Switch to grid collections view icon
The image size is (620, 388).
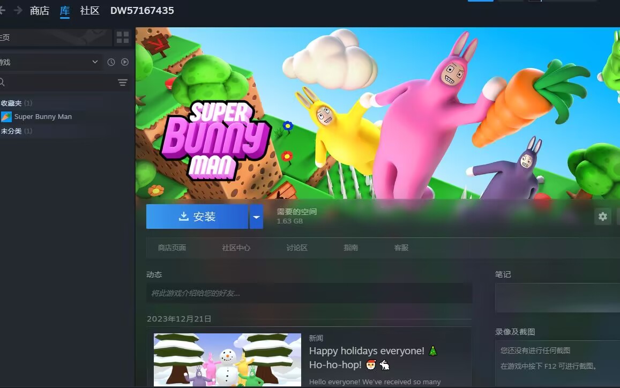coord(123,37)
